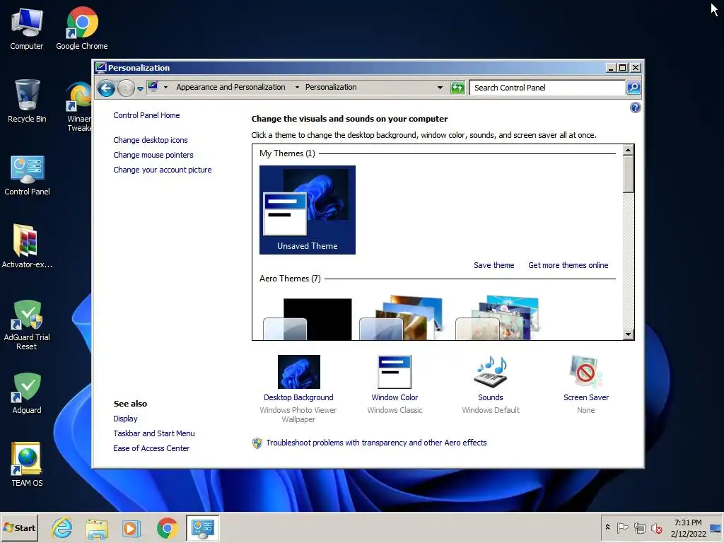724x543 pixels.
Task: Click the search magnifier icon
Action: [633, 87]
